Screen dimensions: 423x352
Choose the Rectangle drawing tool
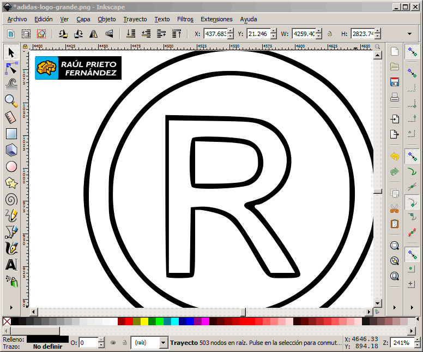click(x=11, y=134)
